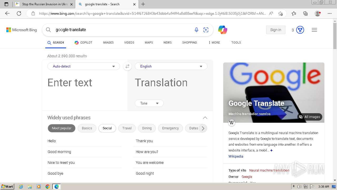This screenshot has width=337, height=190.
Task: Open new tab with plus icon
Action: (143, 4)
